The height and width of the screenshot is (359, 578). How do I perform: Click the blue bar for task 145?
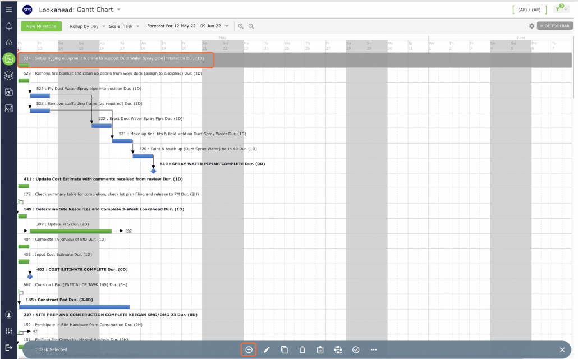click(74, 307)
